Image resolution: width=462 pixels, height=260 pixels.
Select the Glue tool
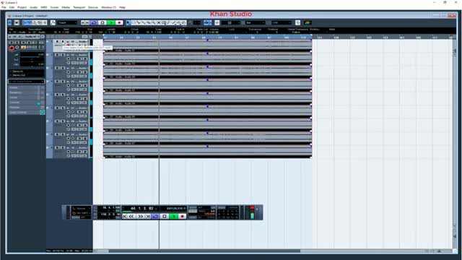[143, 22]
